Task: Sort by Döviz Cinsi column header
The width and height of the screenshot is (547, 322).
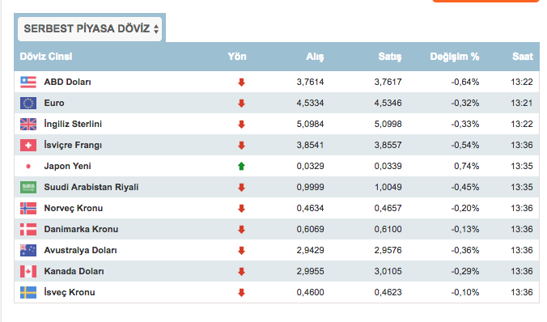Action: tap(46, 57)
